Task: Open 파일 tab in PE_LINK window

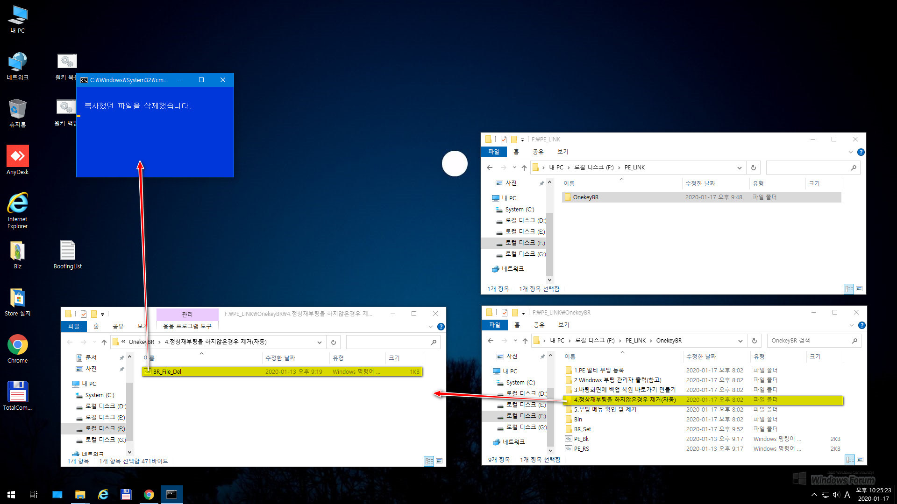Action: [x=494, y=152]
